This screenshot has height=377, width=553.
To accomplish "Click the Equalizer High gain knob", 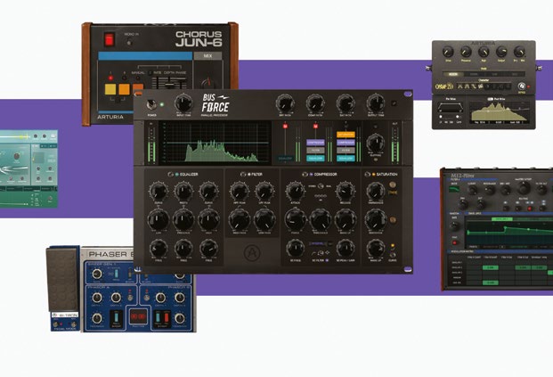I will tap(208, 220).
